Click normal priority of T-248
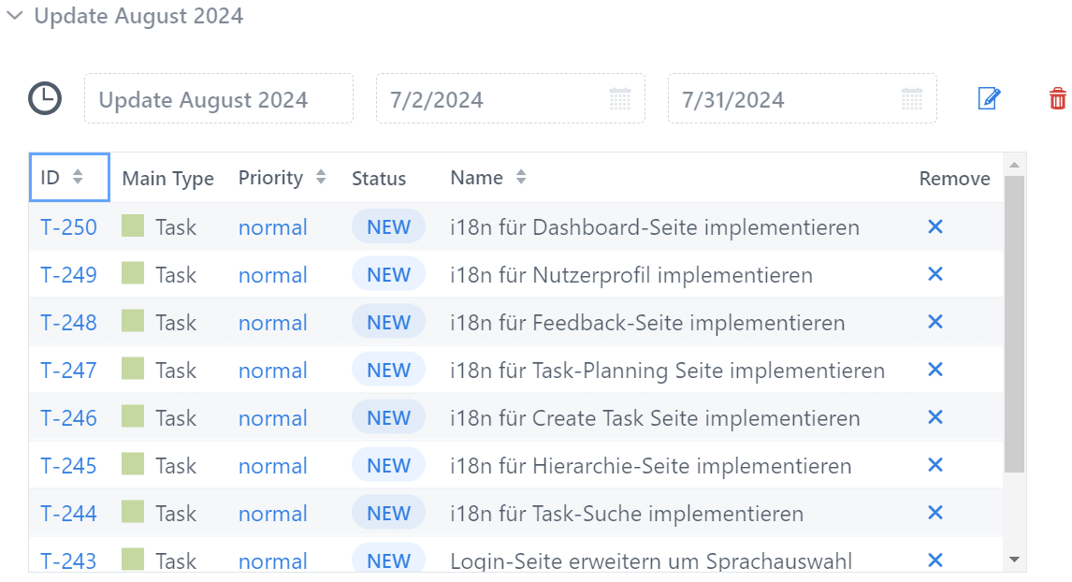1072x582 pixels. click(273, 323)
